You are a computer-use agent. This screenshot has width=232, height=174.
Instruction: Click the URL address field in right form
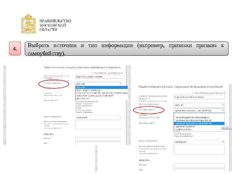coord(199,97)
